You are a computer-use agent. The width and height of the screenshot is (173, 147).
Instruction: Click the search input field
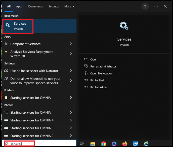click(x=39, y=143)
